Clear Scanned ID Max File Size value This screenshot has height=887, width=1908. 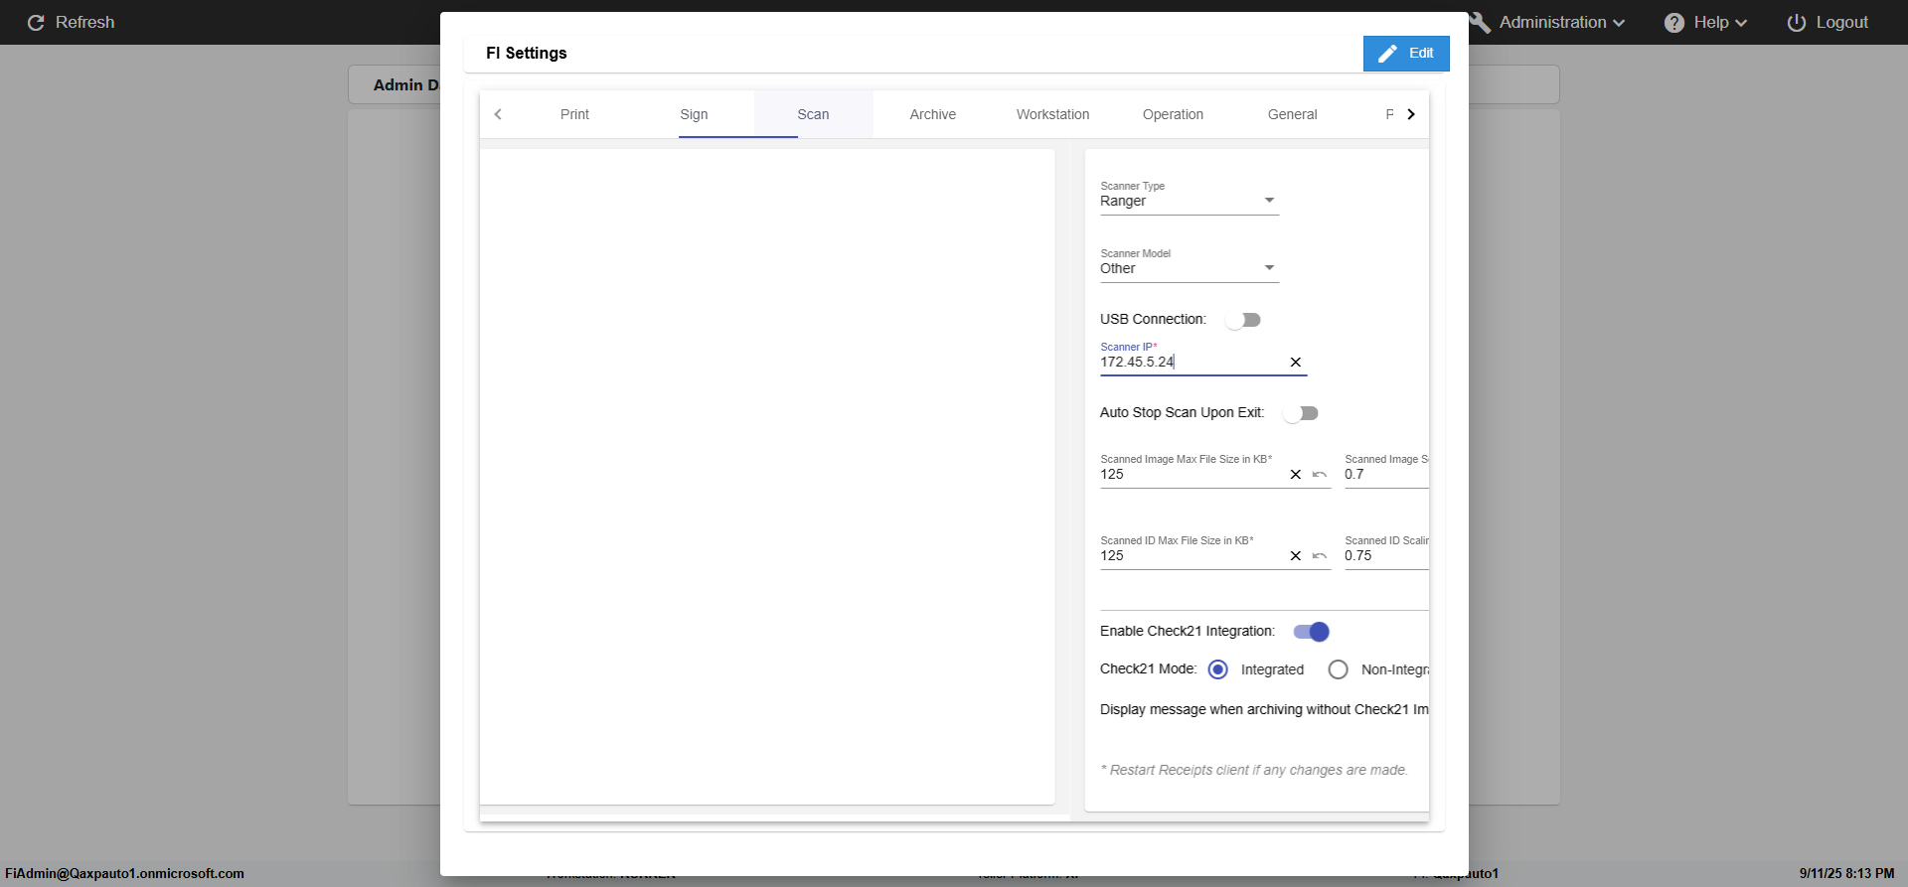point(1295,556)
